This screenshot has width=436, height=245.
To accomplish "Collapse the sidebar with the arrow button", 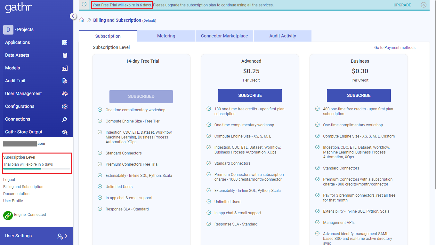I will pos(73,16).
